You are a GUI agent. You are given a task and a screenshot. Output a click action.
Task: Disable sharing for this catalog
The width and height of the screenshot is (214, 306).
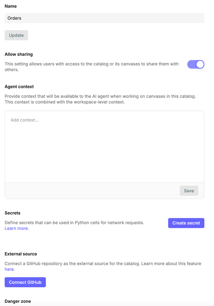coord(195,64)
